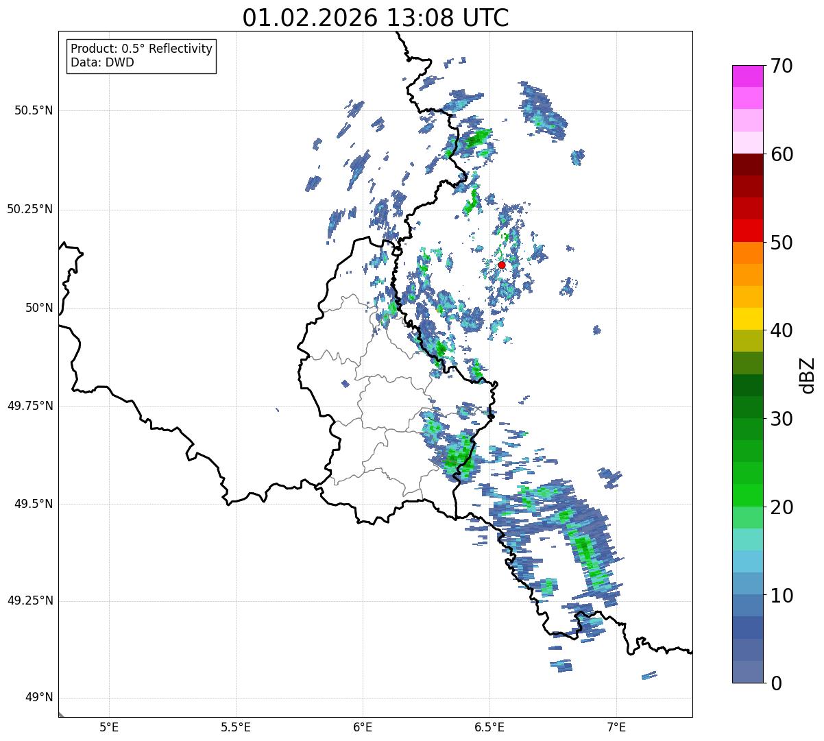The height and width of the screenshot is (741, 824).
Task: Click the colorbar value 70
Action: coord(781,66)
